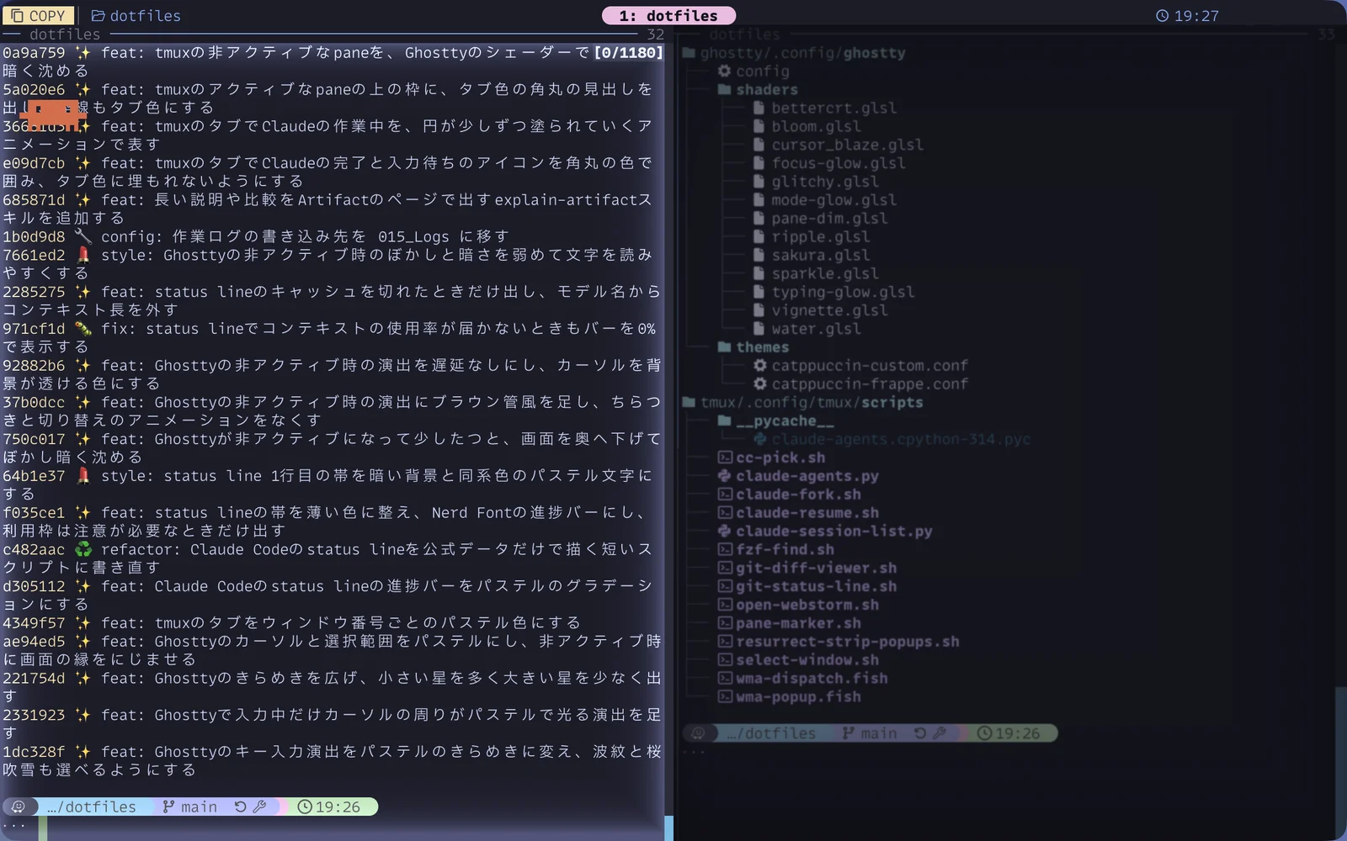Collapse the tmux/.config/tmux/scripts root folder
This screenshot has width=1347, height=841.
(x=689, y=402)
